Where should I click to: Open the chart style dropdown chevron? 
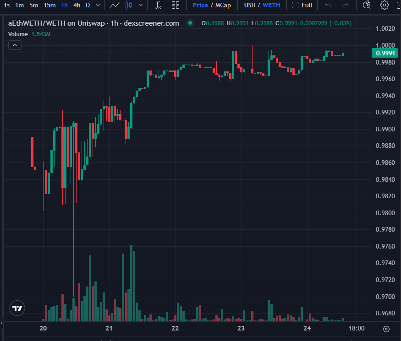coord(141,5)
